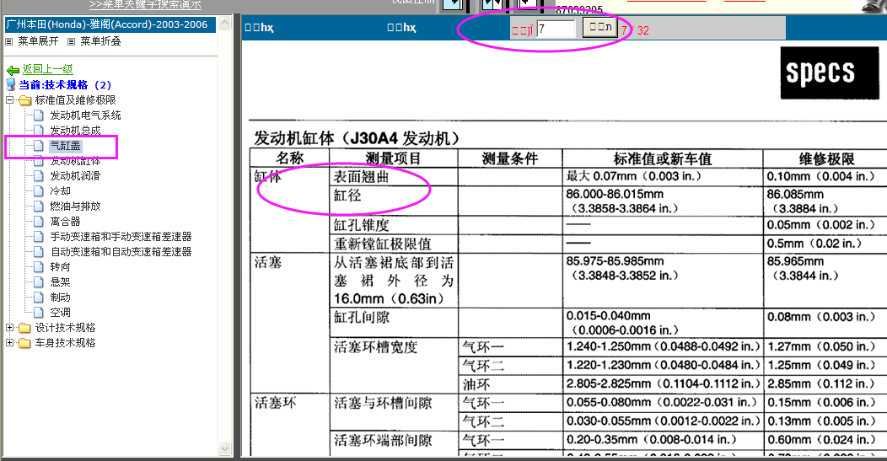Select the folder icon of 车身技术规格
Screen dimensions: 887x461
pos(24,343)
